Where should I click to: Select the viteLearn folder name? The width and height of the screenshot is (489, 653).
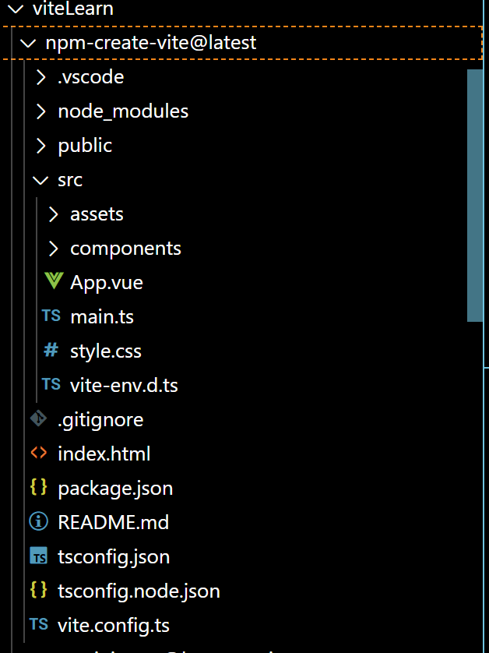(73, 9)
